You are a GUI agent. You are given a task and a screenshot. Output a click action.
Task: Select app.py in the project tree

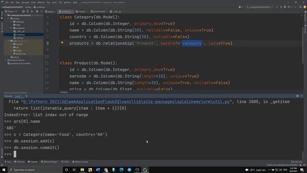(x=16, y=57)
